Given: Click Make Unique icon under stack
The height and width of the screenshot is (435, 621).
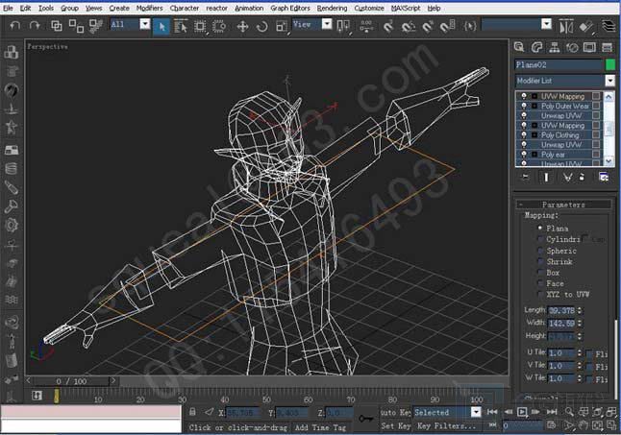Looking at the screenshot, I should coord(567,177).
